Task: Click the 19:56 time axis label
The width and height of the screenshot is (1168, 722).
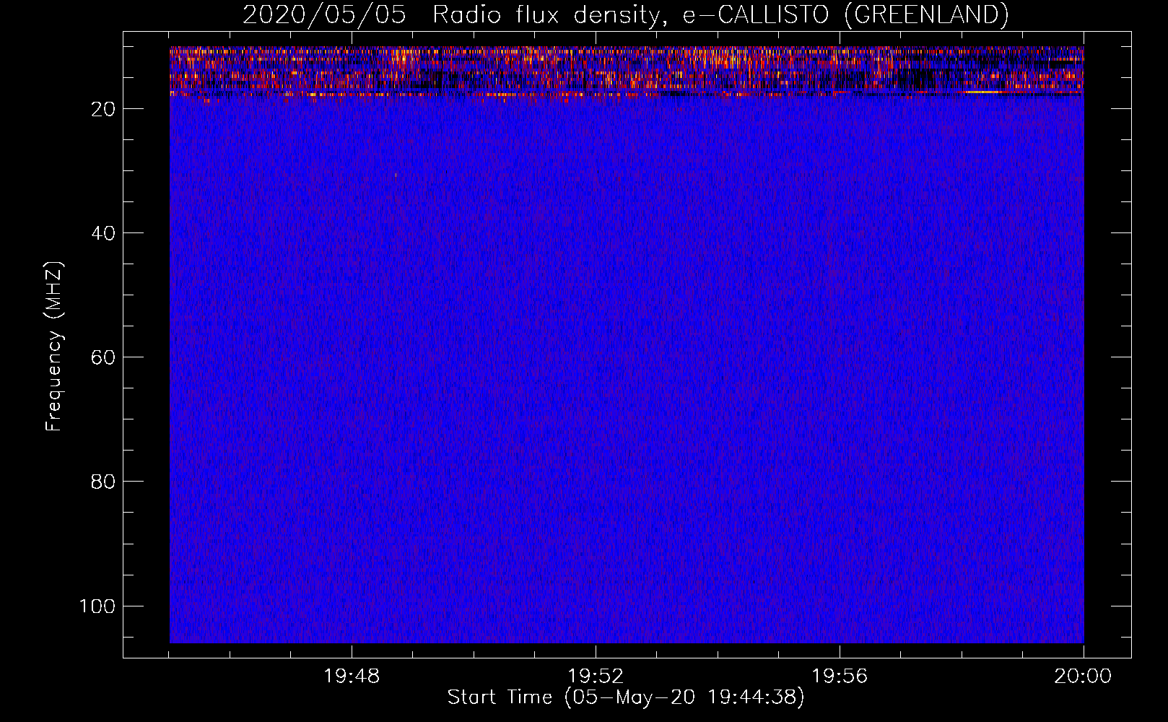Action: point(840,677)
